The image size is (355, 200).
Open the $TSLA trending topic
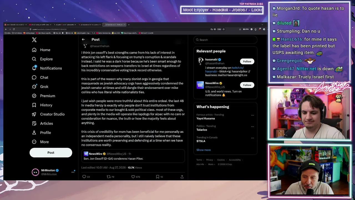click(x=201, y=141)
